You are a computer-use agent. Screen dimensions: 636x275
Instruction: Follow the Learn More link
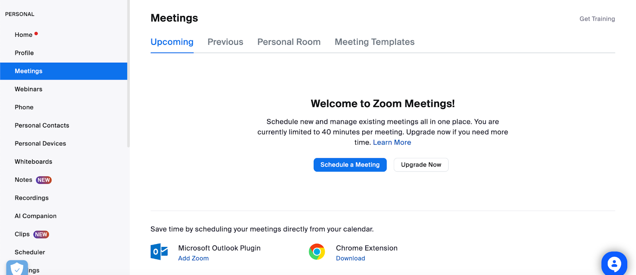[392, 142]
